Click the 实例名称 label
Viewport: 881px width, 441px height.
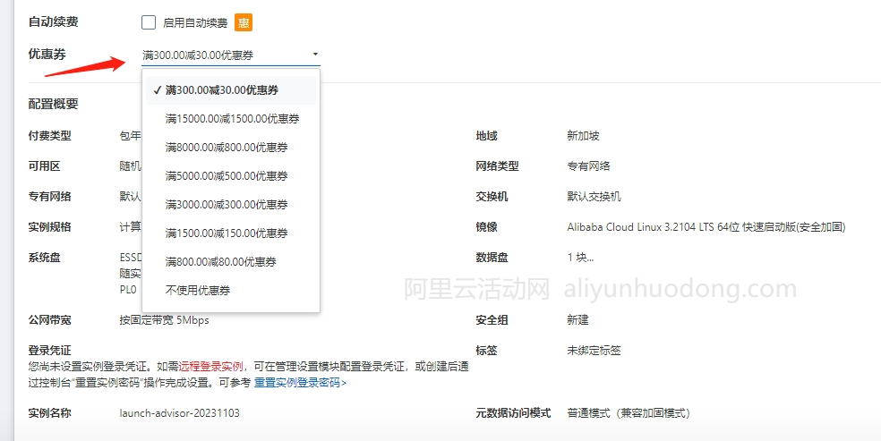pyautogui.click(x=49, y=413)
